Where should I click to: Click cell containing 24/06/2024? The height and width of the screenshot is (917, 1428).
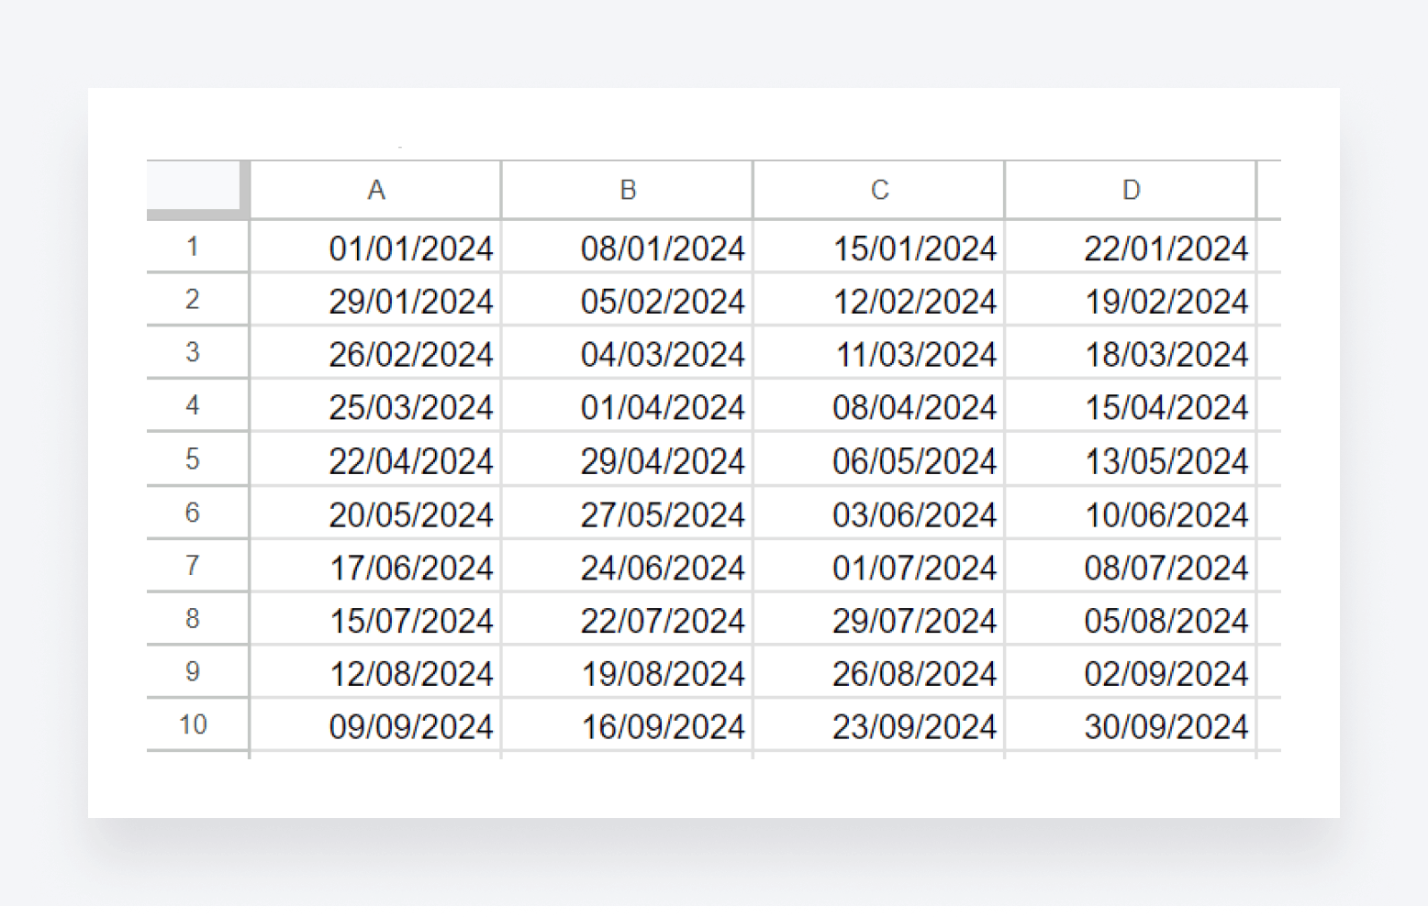(627, 565)
